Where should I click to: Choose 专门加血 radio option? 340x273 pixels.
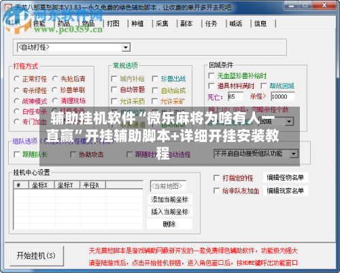tap(16, 122)
